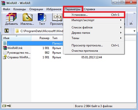This screenshot has width=138, height=110.
Task: Select the WinRAR.lnk file name
Action: point(15,48)
